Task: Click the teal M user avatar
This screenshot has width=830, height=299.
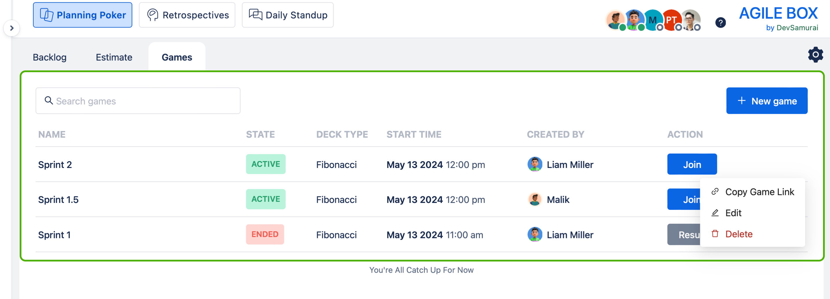Action: point(653,20)
